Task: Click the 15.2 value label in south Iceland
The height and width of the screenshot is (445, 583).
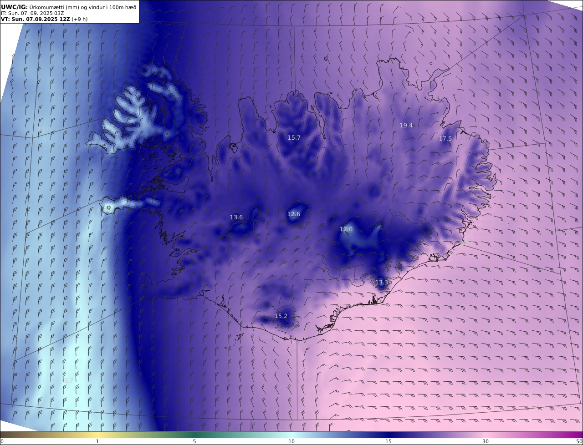Action: tap(281, 316)
